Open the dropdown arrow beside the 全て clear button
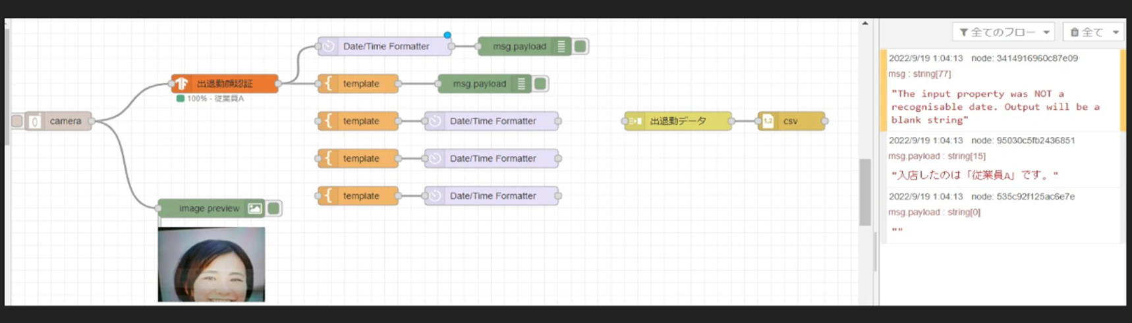 pyautogui.click(x=1116, y=32)
